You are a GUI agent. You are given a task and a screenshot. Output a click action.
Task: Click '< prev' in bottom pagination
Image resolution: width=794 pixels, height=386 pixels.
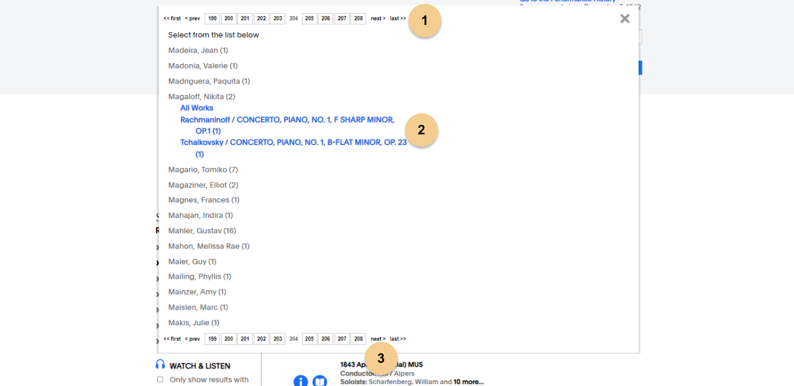click(x=193, y=339)
